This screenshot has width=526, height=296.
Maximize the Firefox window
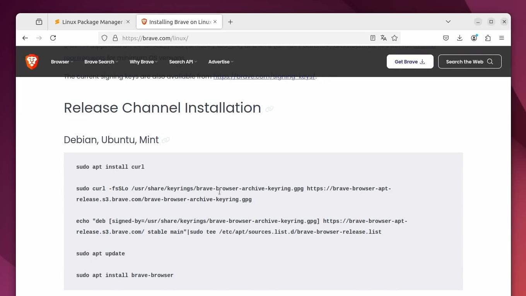click(x=491, y=22)
